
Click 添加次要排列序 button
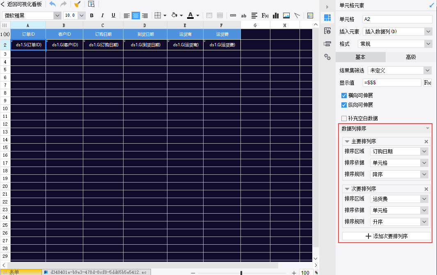click(387, 236)
